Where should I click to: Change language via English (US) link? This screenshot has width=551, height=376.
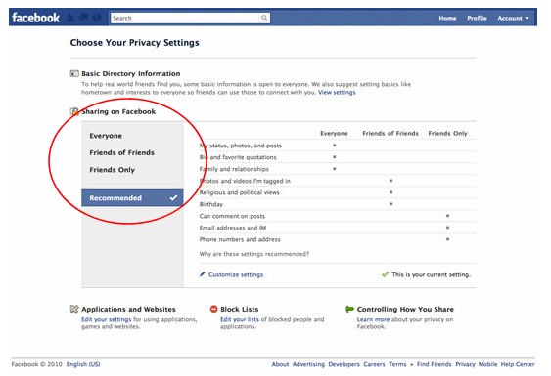tap(83, 364)
